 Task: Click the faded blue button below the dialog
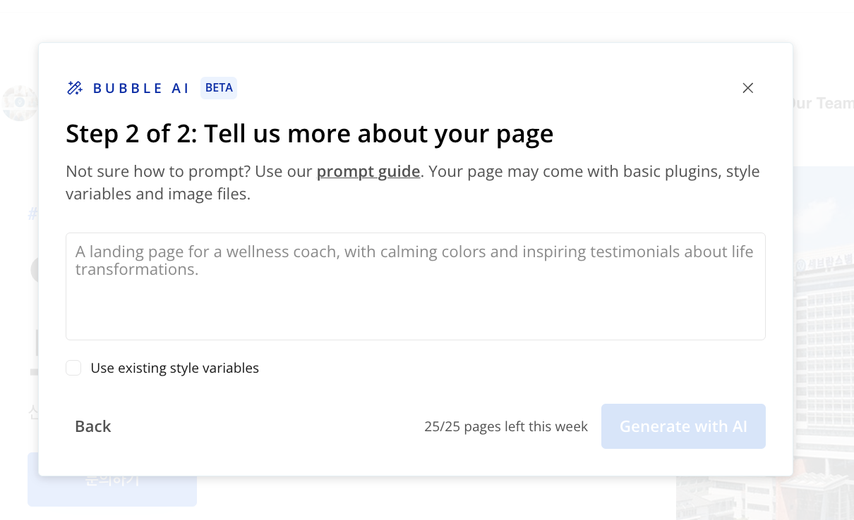pyautogui.click(x=112, y=491)
